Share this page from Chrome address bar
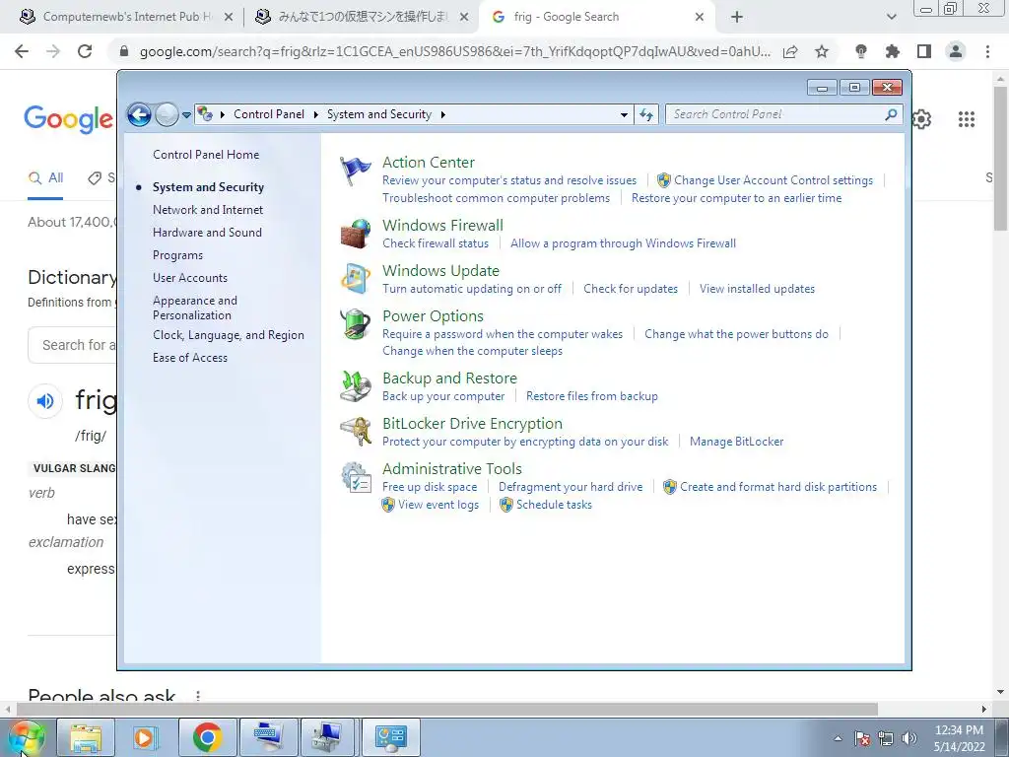 [x=790, y=51]
